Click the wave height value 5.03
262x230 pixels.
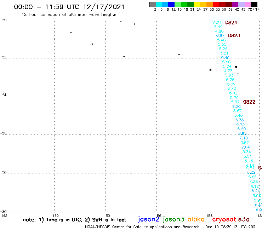click(x=229, y=75)
